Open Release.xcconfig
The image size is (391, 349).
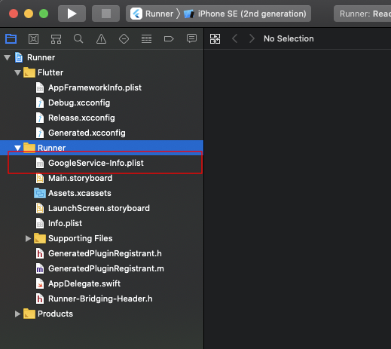(x=75, y=118)
